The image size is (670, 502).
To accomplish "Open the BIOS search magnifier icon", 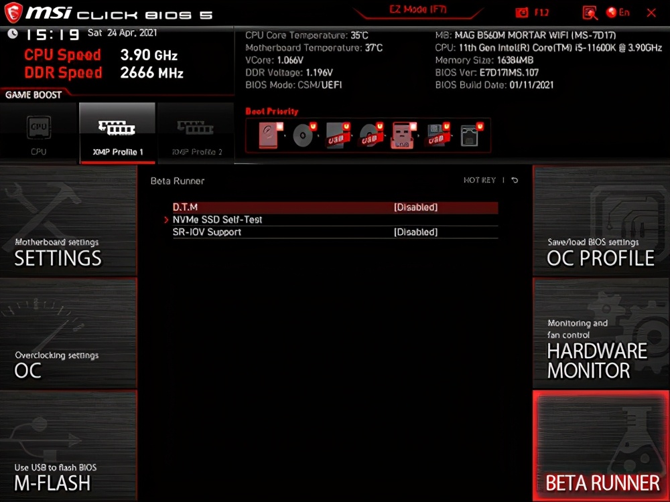I will click(590, 13).
